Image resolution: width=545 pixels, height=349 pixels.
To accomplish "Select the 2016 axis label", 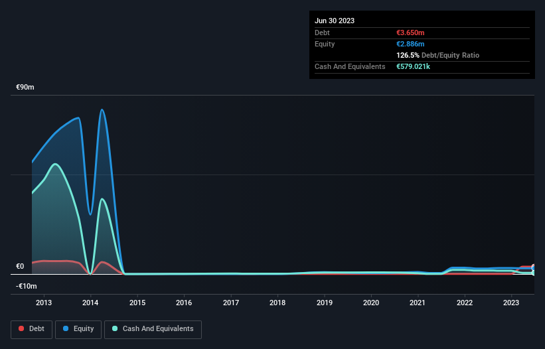I will [184, 303].
